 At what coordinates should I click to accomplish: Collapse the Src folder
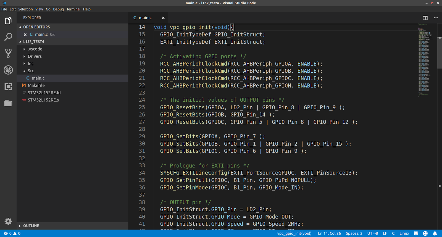pos(31,71)
